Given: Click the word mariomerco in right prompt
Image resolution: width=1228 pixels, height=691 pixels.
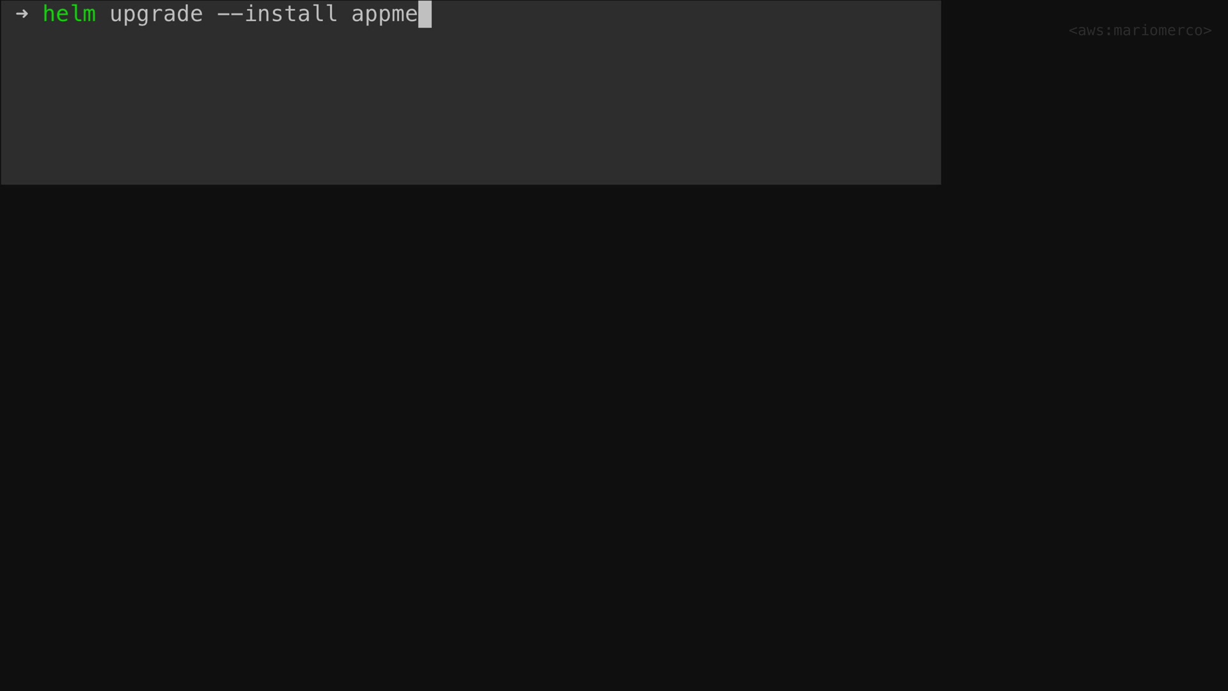Looking at the screenshot, I should 1158,30.
